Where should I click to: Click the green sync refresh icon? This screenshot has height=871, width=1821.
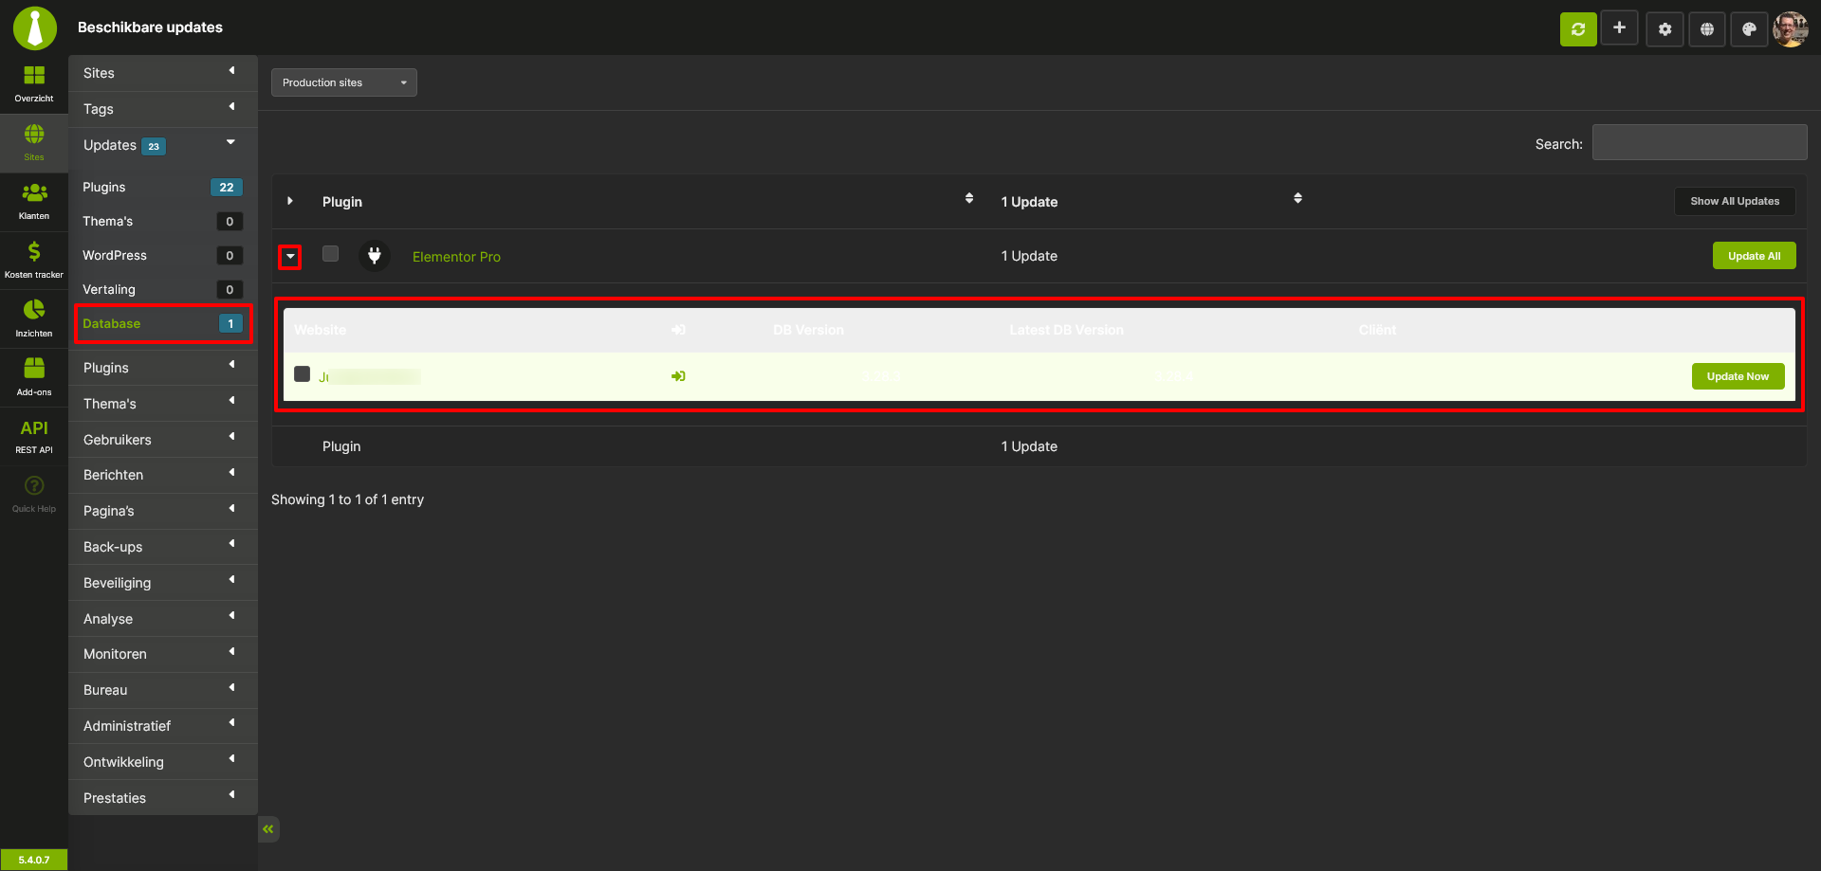pyautogui.click(x=1578, y=29)
